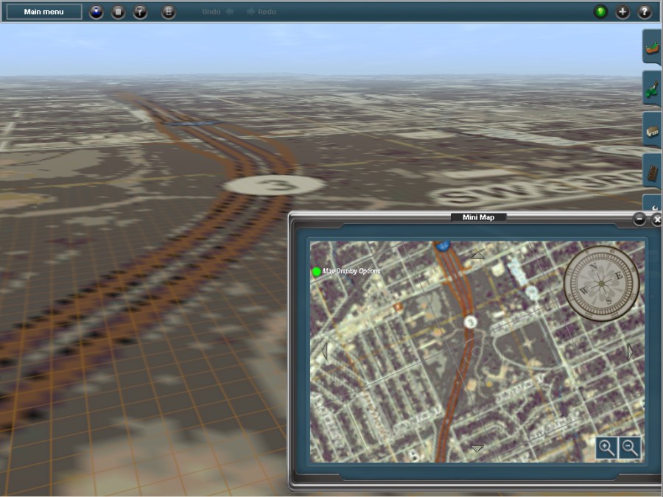Click the Redo button

click(x=262, y=12)
